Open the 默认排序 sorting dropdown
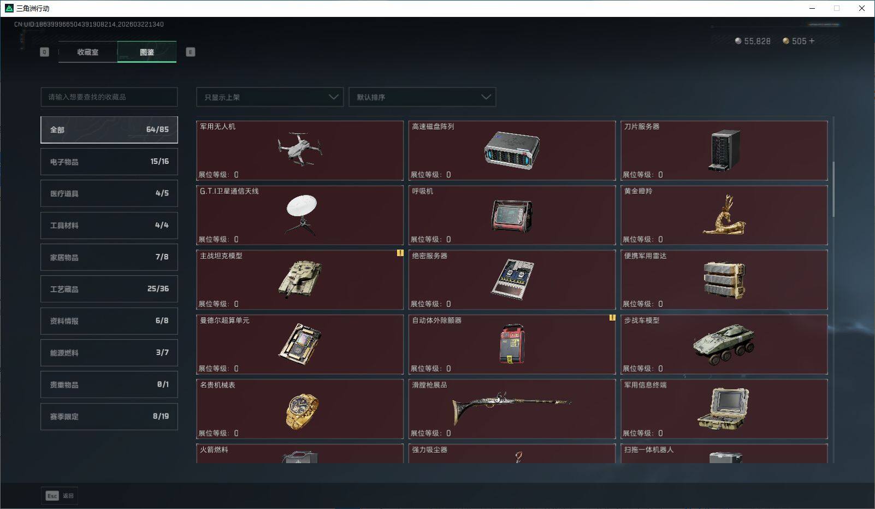The image size is (875, 509). [422, 97]
